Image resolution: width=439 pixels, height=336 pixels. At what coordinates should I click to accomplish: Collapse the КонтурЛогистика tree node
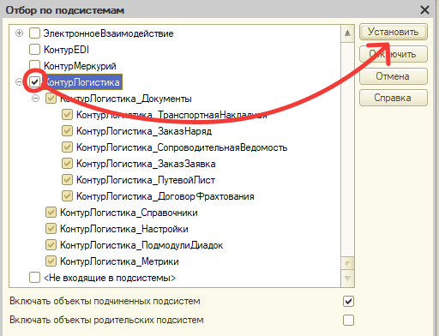19,82
